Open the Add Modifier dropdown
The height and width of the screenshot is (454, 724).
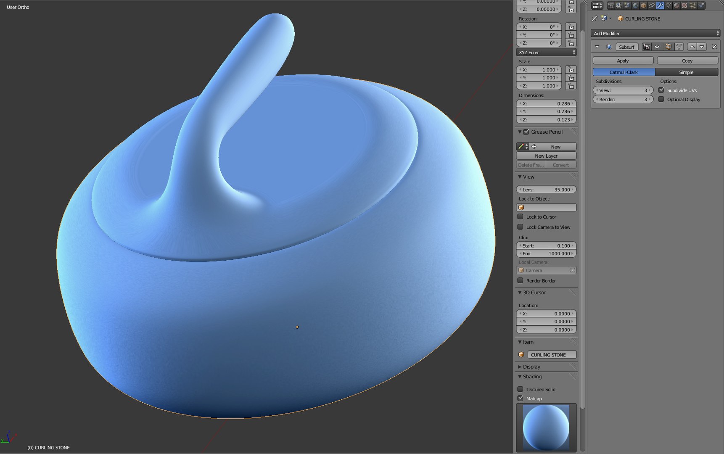pyautogui.click(x=655, y=33)
